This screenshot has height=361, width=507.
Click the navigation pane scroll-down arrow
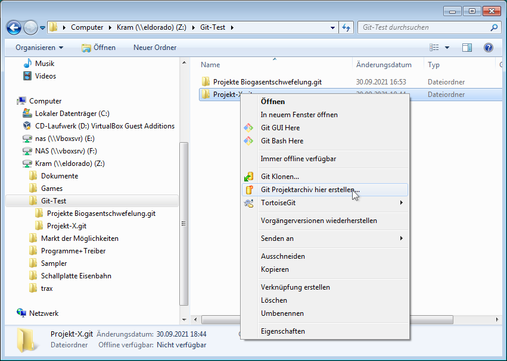coord(184,320)
